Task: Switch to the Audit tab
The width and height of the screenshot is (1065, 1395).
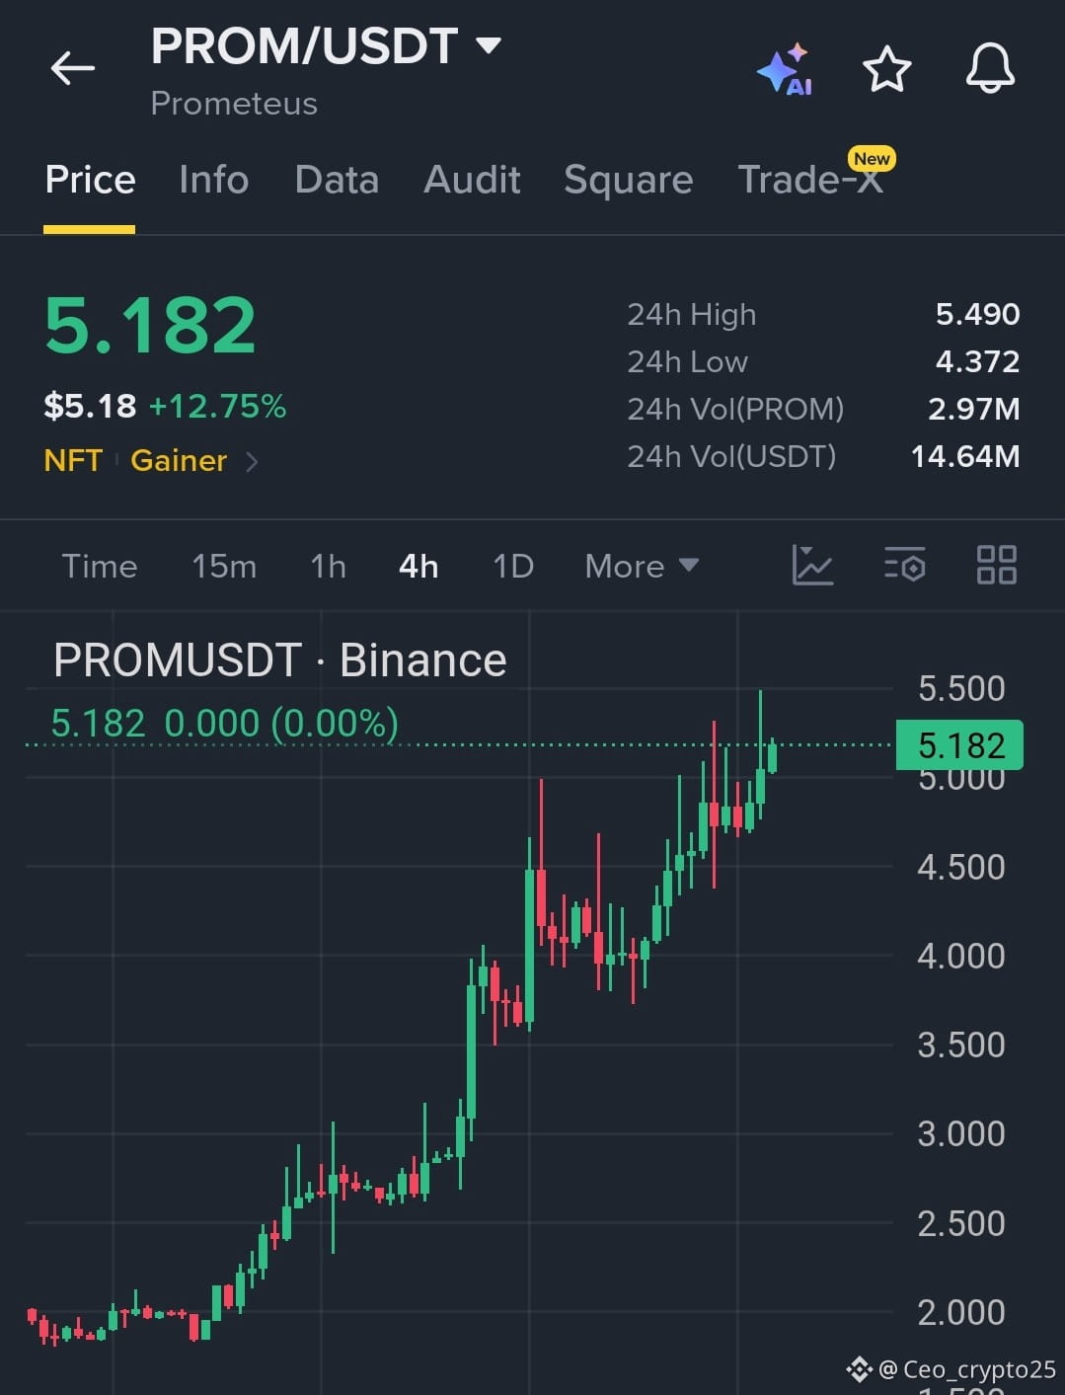Action: 472,180
